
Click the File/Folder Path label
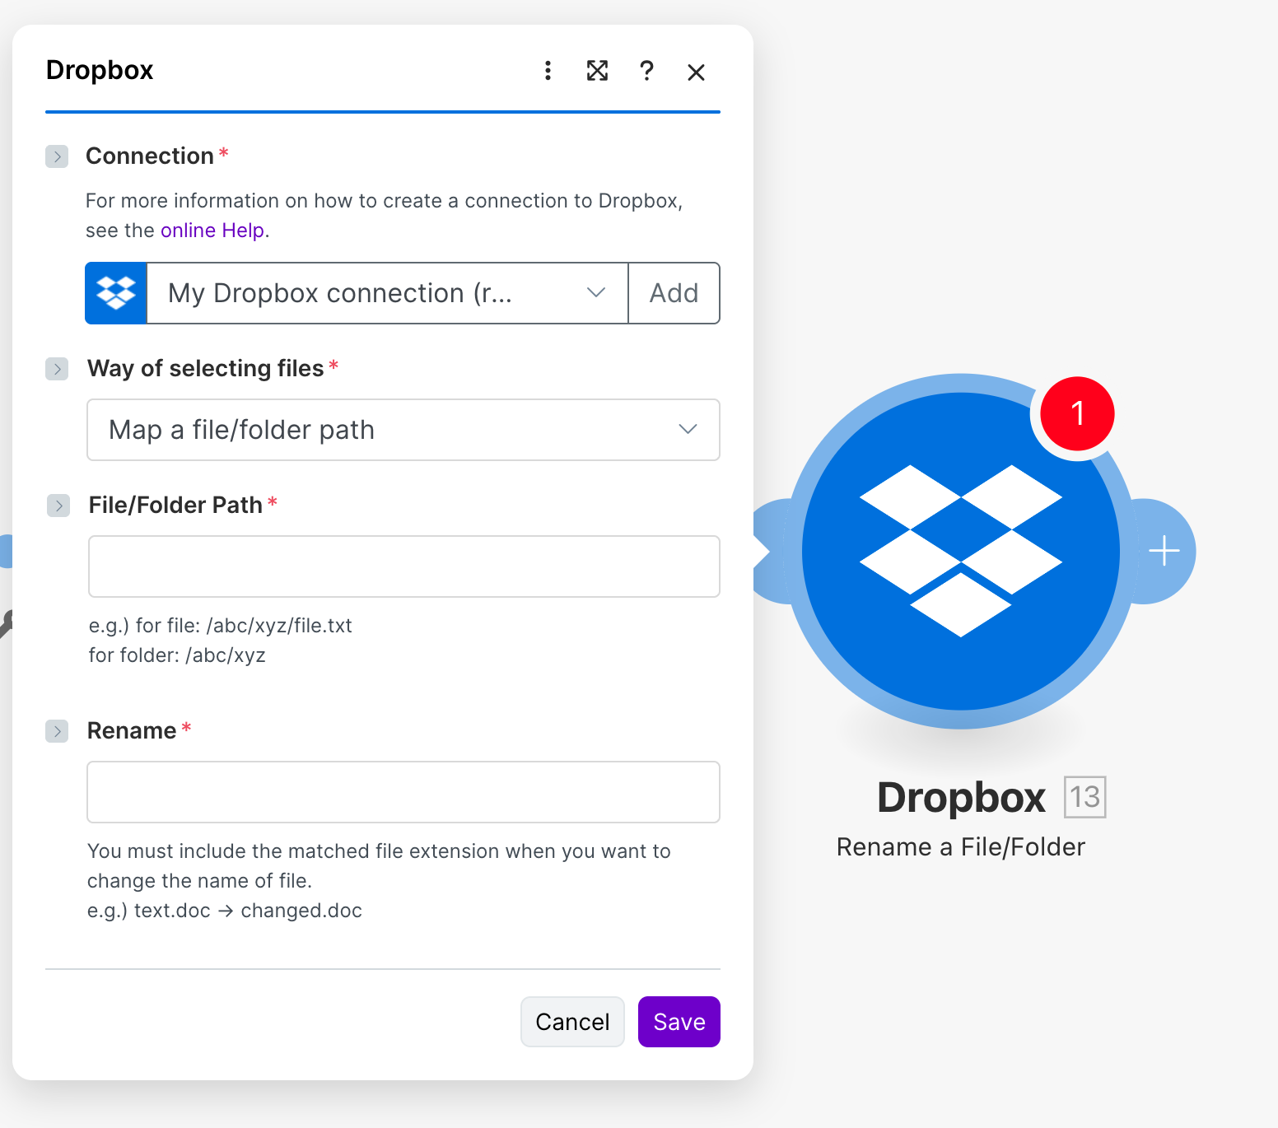click(175, 506)
